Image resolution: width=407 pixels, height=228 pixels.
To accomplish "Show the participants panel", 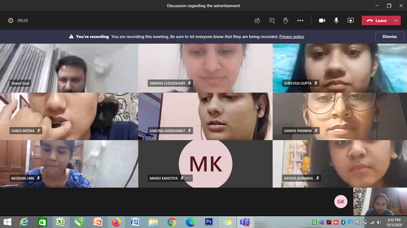I will 257,20.
